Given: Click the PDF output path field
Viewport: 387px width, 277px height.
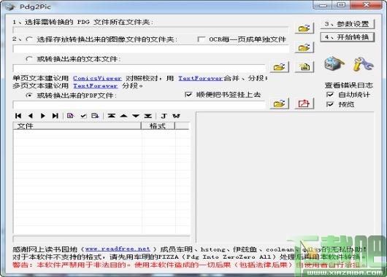Looking at the screenshot, I should click(139, 105).
